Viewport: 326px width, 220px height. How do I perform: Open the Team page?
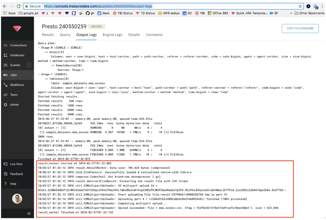point(14,95)
